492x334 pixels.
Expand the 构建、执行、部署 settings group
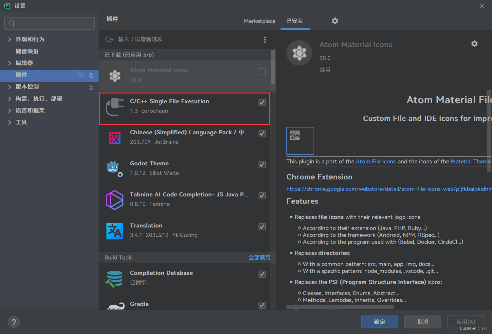pyautogui.click(x=9, y=99)
